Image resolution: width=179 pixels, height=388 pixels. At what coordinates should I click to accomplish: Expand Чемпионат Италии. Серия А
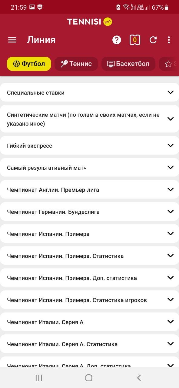[89, 322]
